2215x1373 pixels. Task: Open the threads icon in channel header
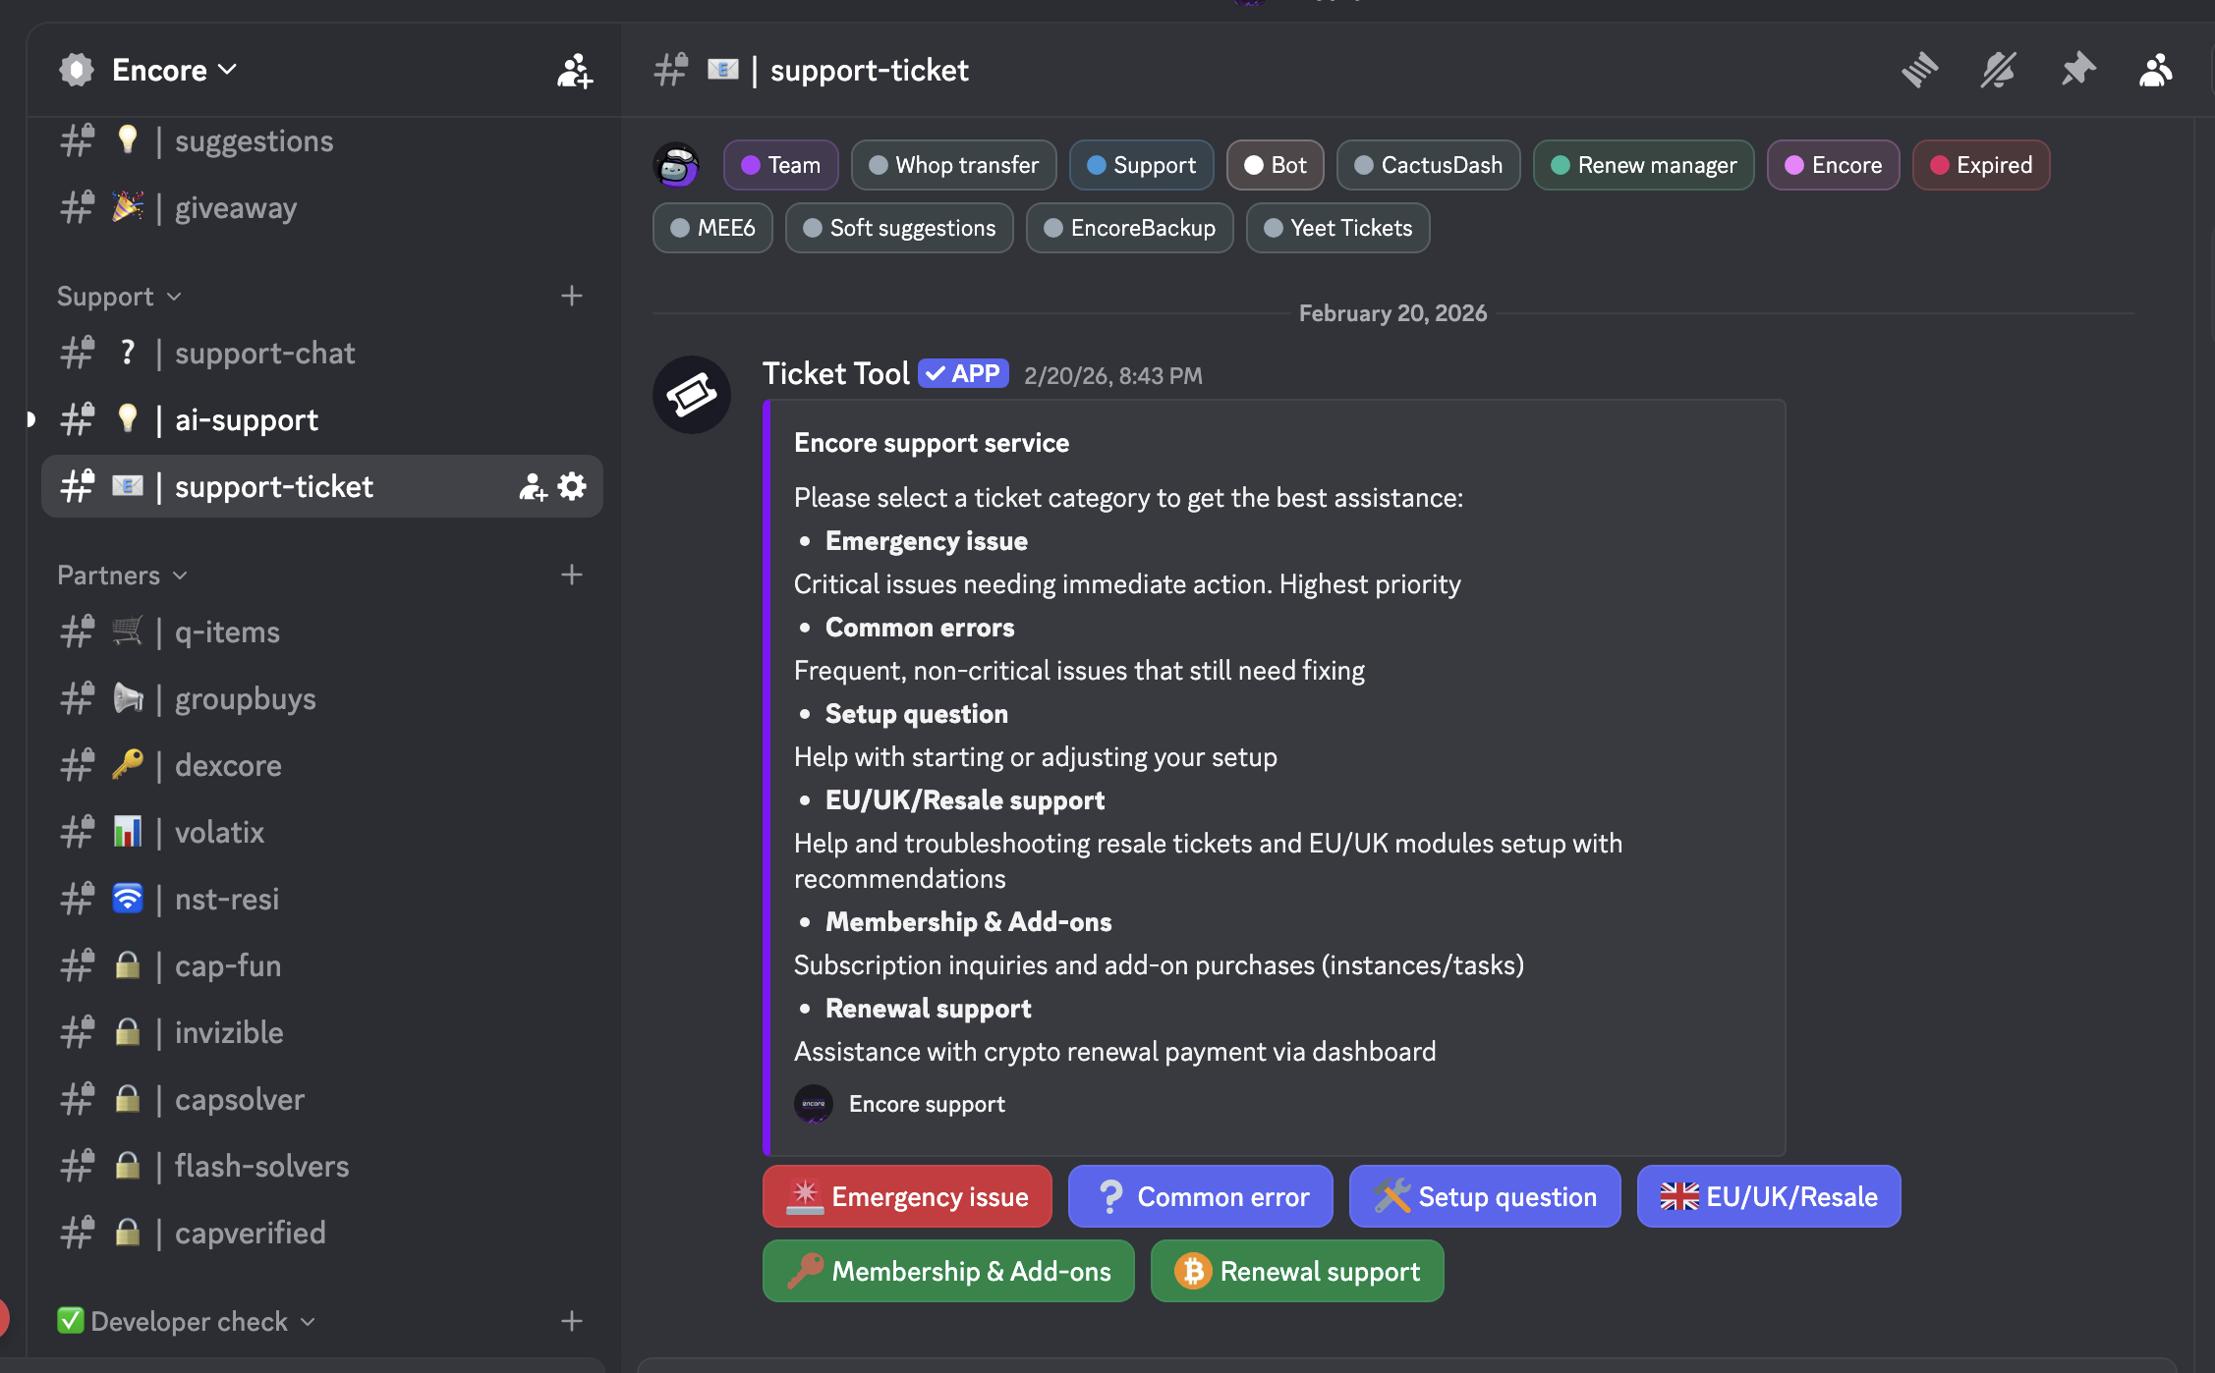coord(1920,69)
